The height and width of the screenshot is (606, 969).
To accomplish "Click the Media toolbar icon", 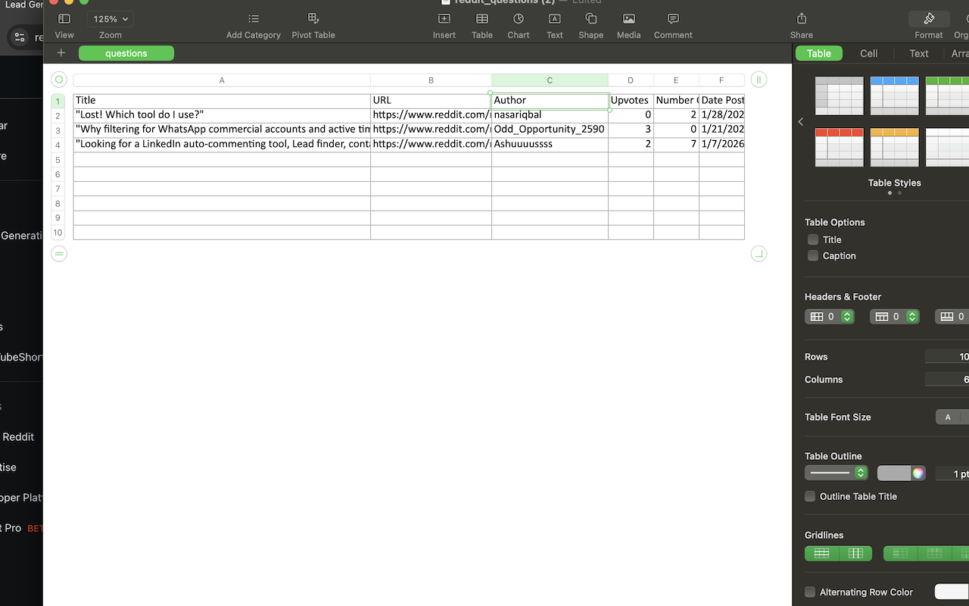I will [628, 19].
